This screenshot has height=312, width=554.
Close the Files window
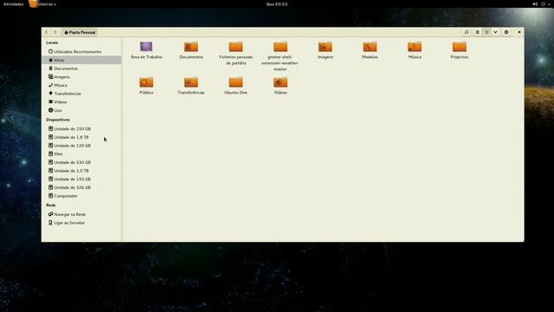[x=519, y=32]
